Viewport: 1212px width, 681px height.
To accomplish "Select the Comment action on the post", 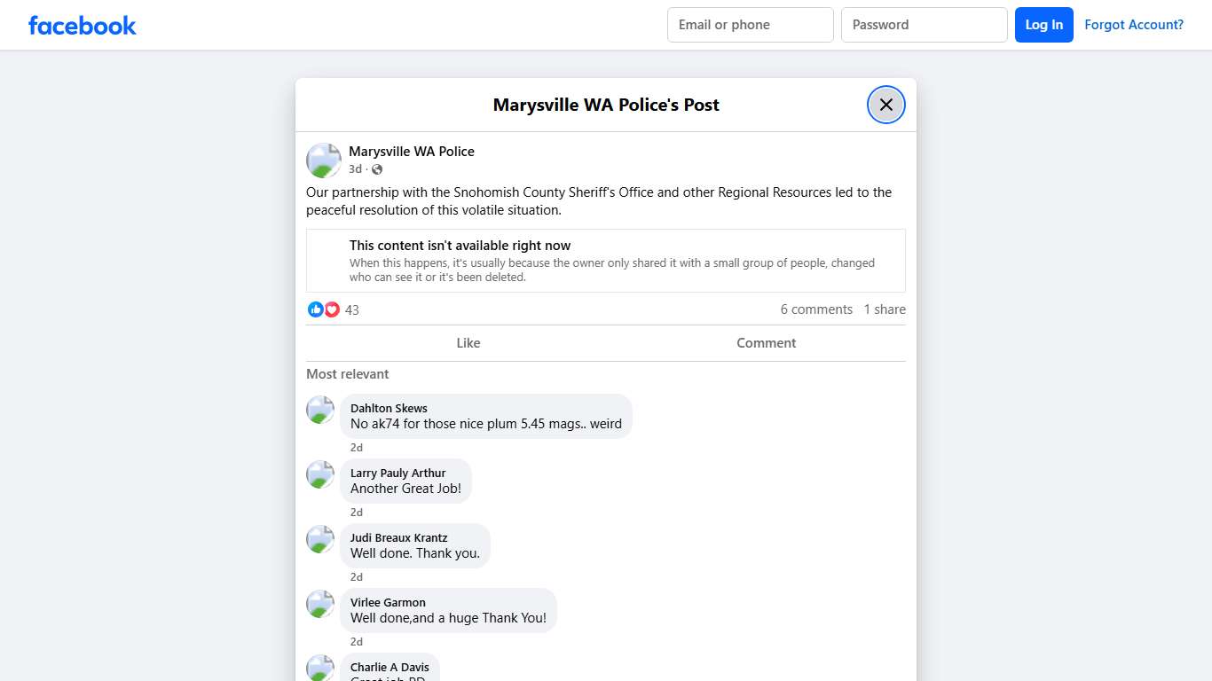I will (766, 343).
